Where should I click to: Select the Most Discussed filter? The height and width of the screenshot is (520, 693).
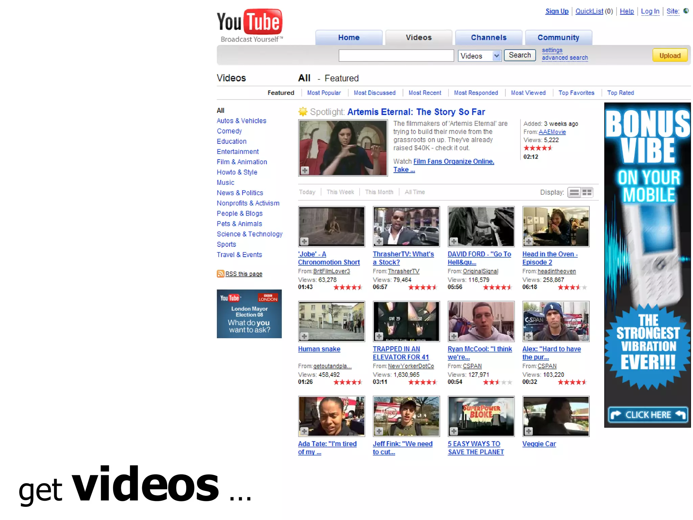375,93
